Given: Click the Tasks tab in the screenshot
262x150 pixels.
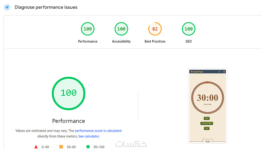Looking at the screenshot, I should (x=208, y=141).
